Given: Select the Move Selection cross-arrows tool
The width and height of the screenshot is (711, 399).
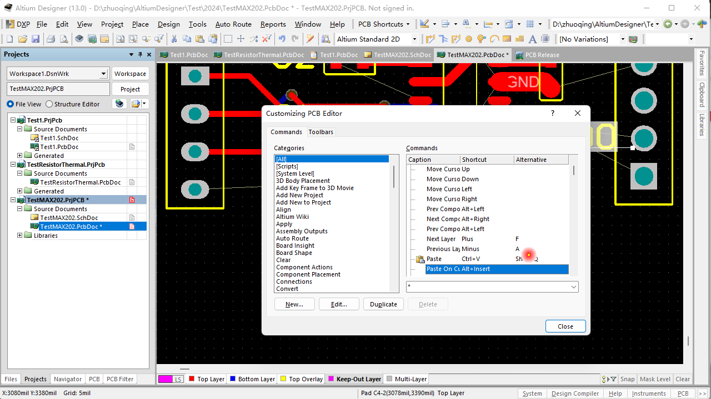Looking at the screenshot, I should point(241,39).
